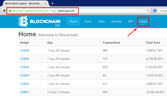Close the Bitcoin Block Explorer tab
This screenshot has width=167, height=100.
[x=45, y=3]
